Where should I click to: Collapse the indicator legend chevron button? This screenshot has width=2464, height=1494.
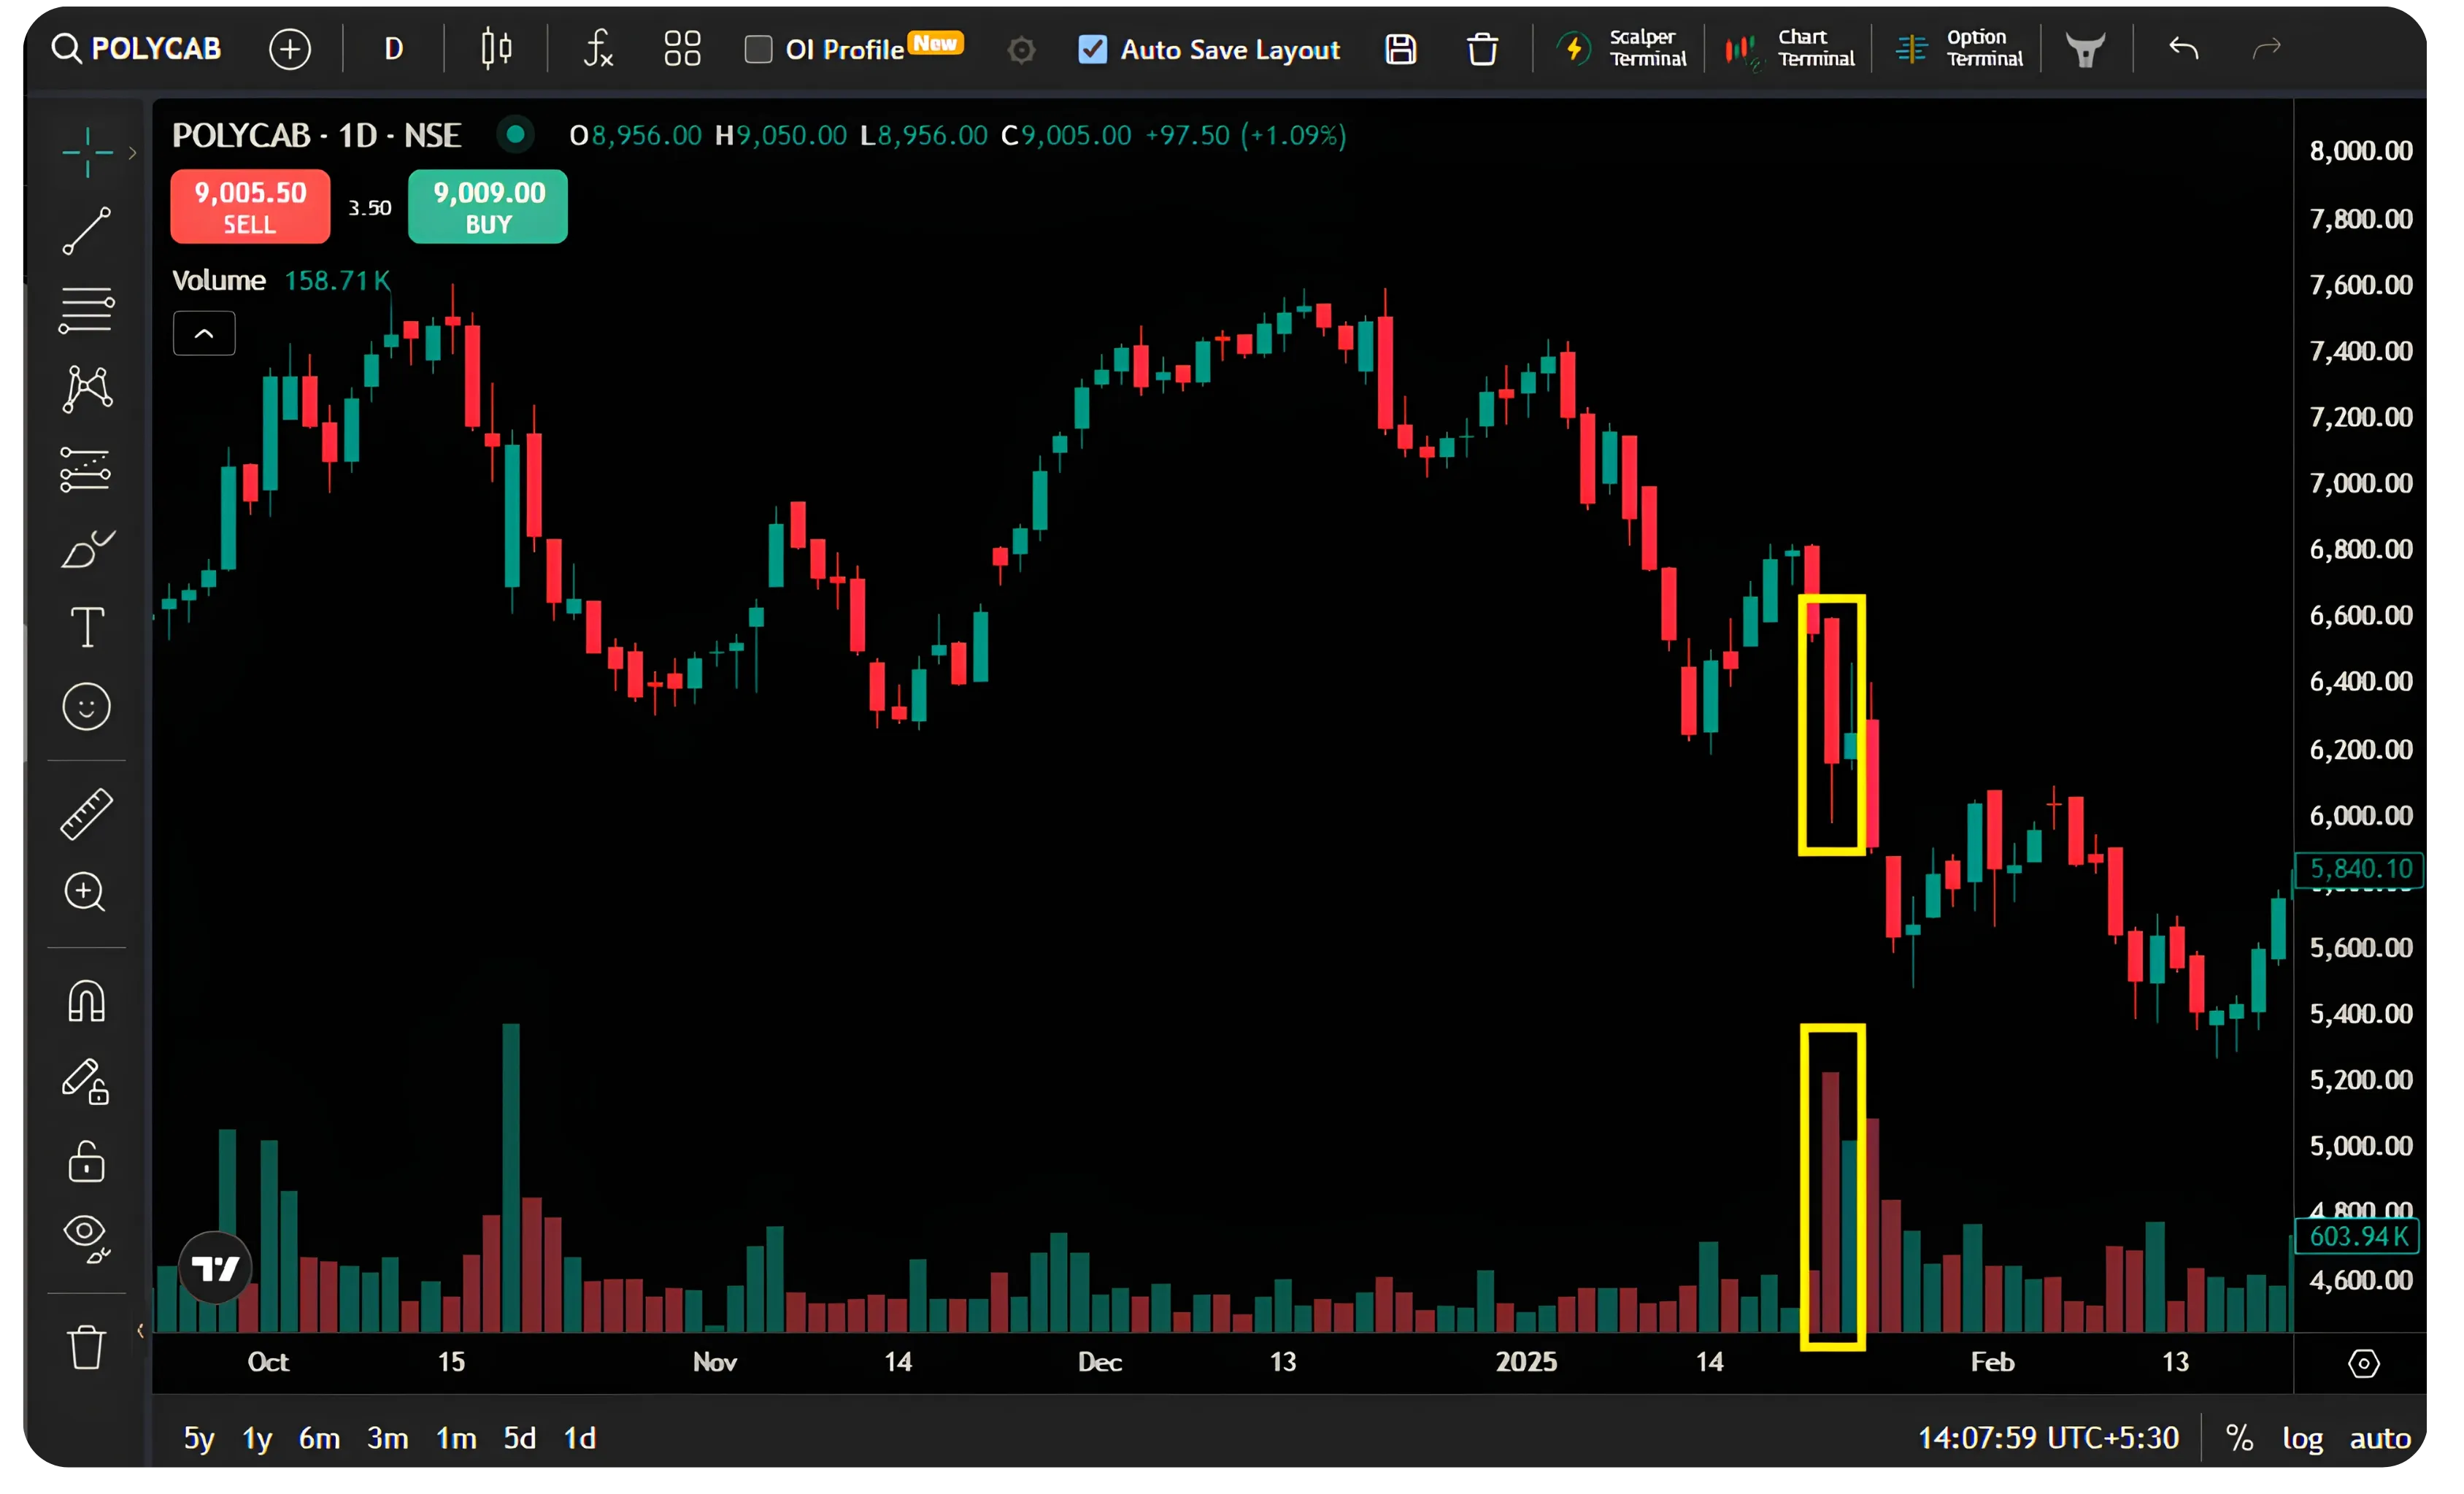(204, 333)
